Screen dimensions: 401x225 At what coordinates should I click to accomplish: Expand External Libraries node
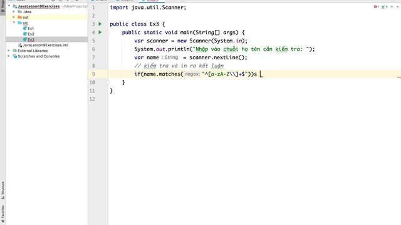pyautogui.click(x=9, y=51)
